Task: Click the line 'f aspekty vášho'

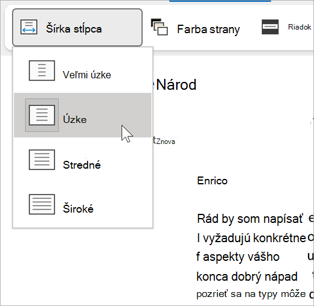Action: coord(238,257)
